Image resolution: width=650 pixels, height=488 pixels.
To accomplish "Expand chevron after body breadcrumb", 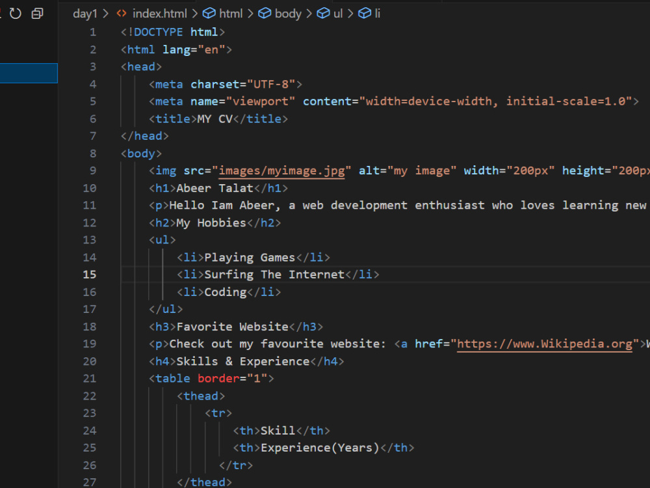I will pyautogui.click(x=309, y=14).
